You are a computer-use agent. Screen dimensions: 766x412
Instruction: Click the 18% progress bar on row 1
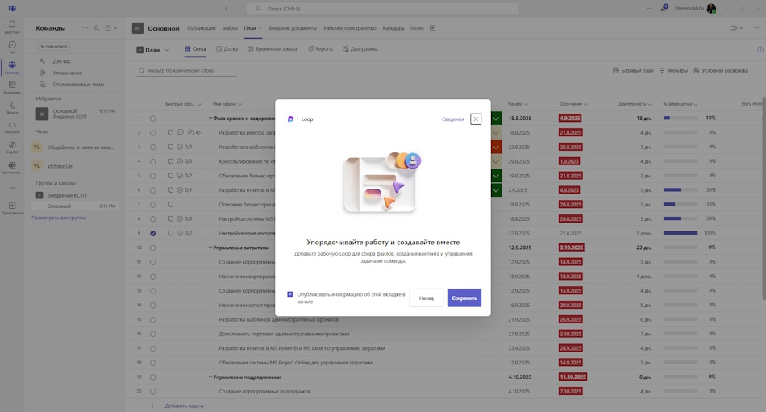click(x=681, y=119)
